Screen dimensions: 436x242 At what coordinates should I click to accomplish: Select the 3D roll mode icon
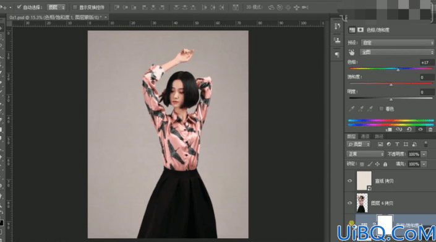(x=280, y=7)
